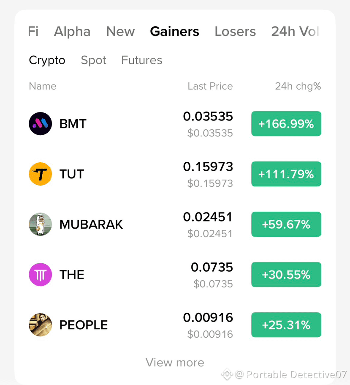350x385 pixels.
Task: Tap the Binance watermark logo icon
Action: tap(227, 374)
